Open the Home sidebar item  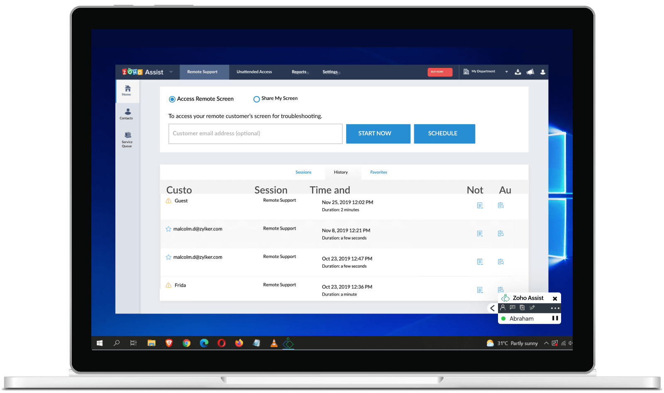[127, 91]
